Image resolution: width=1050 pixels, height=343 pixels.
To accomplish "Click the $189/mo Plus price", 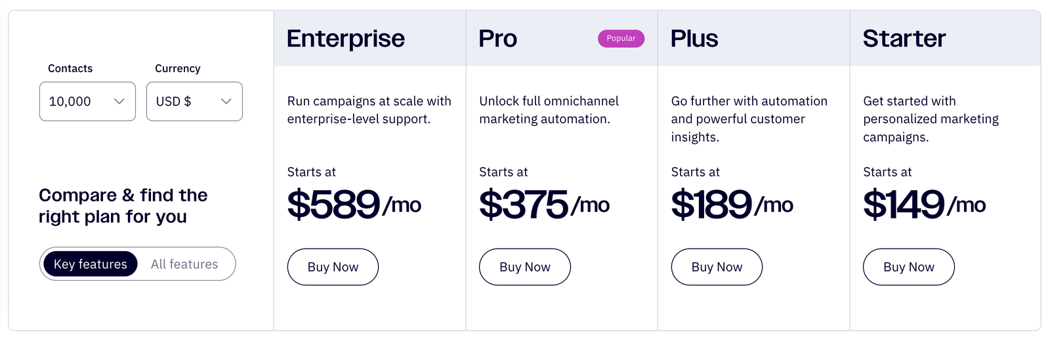I will tap(732, 204).
